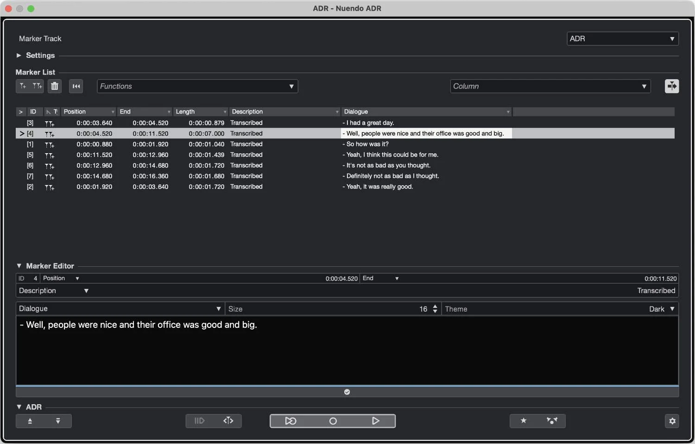This screenshot has height=444, width=695.
Task: Collapse the ADR section
Action: 19,407
